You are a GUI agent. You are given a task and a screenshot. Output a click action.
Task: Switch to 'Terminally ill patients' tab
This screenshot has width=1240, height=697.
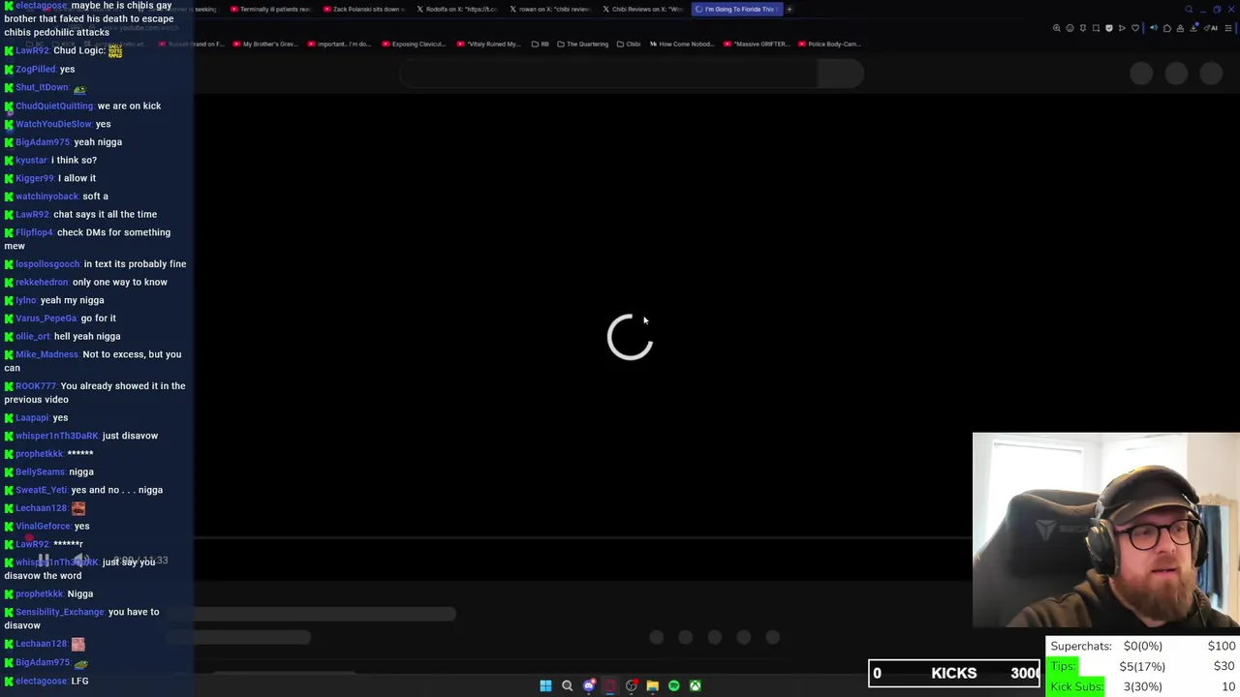(270, 9)
